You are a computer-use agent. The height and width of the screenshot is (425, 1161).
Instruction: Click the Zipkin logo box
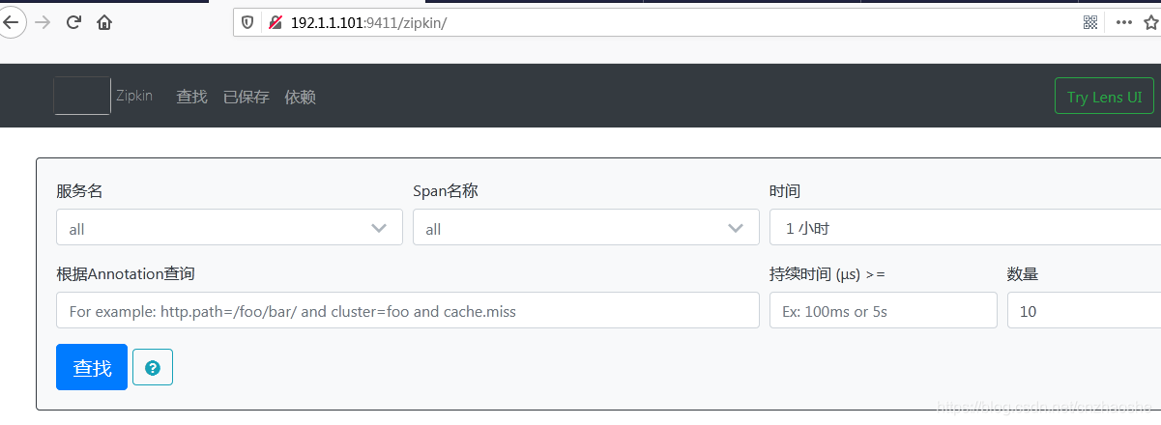point(82,96)
